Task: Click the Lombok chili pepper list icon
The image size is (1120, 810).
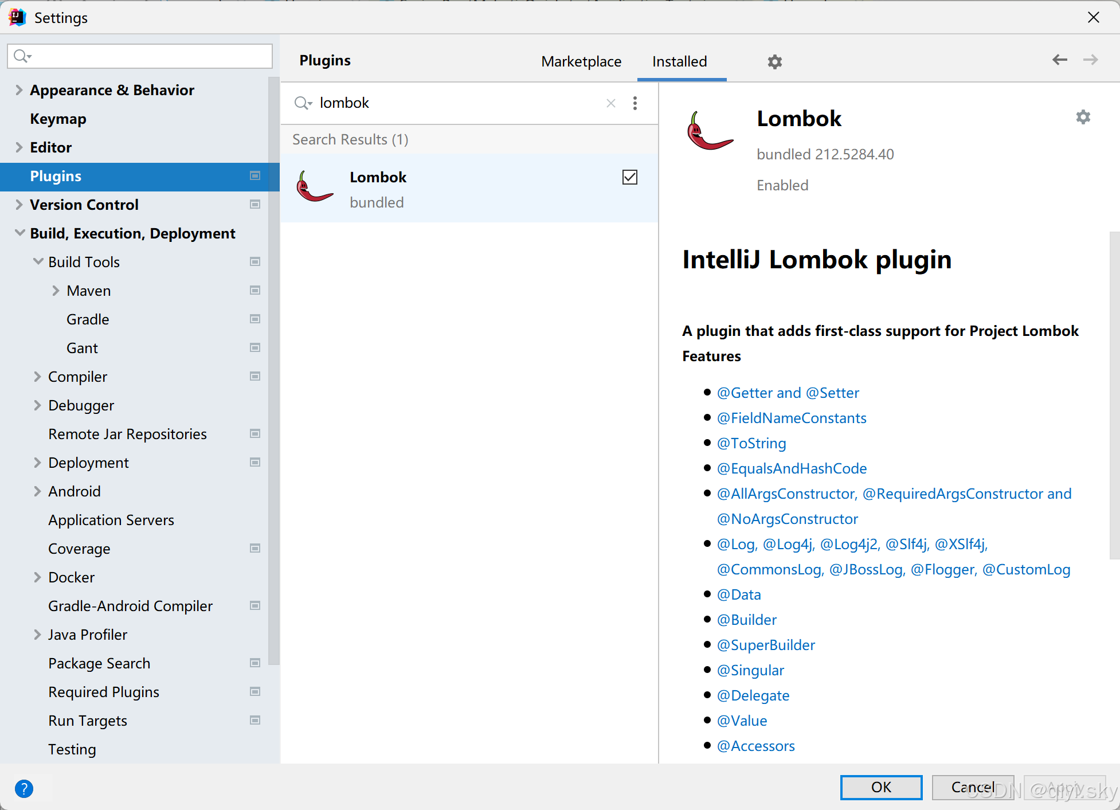Action: click(x=314, y=188)
